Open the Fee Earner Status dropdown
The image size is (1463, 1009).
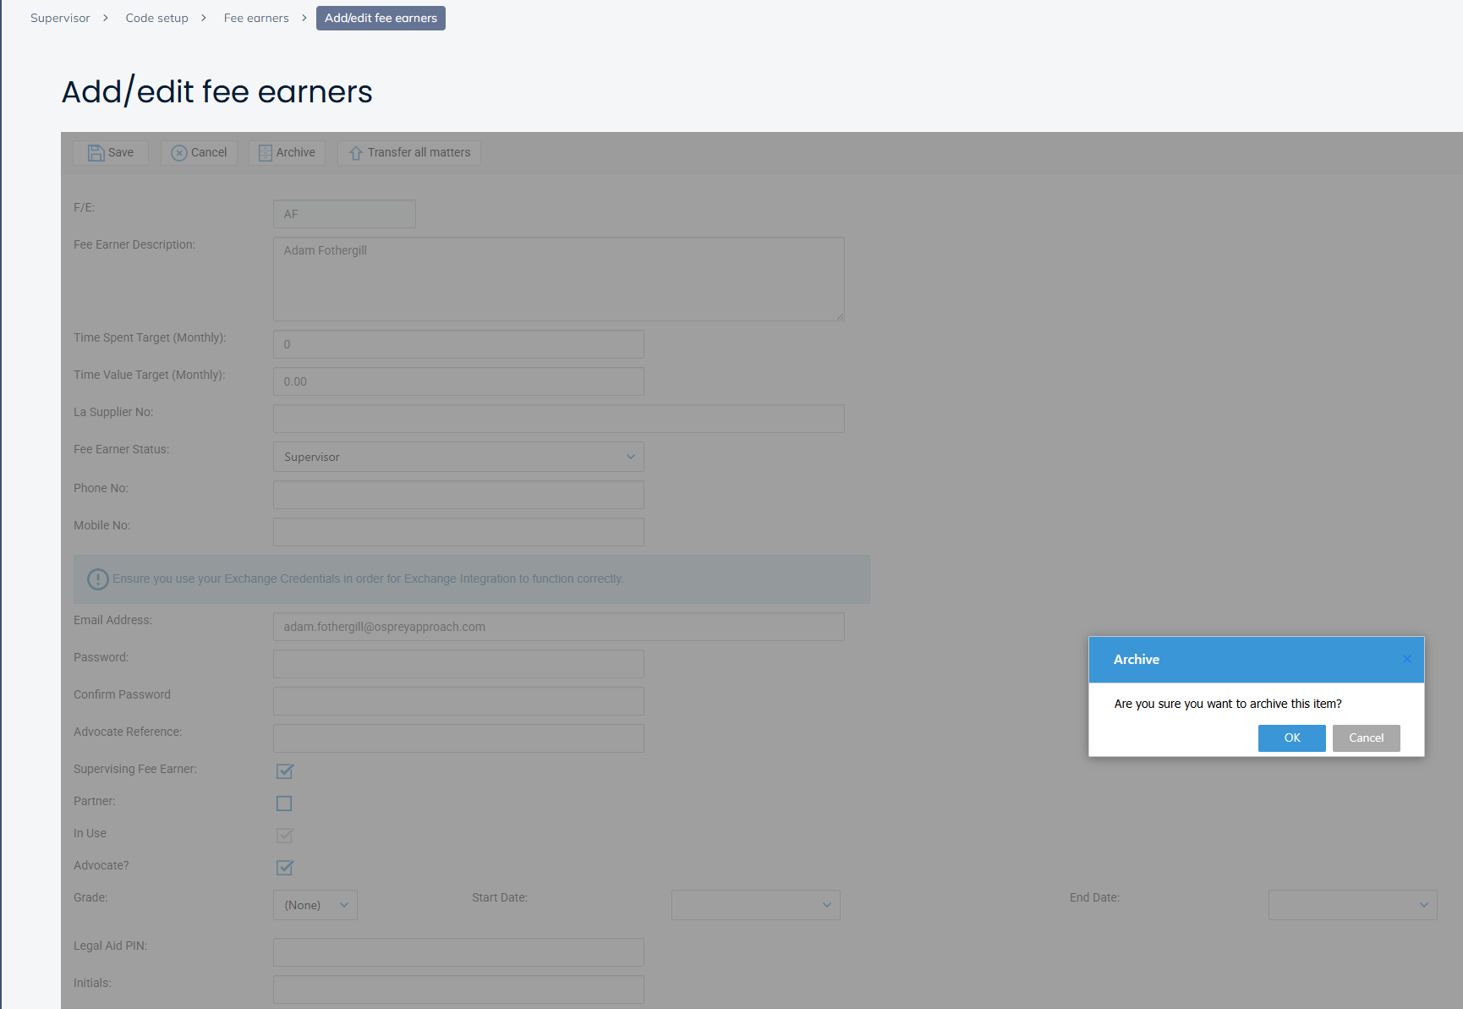[x=458, y=457]
